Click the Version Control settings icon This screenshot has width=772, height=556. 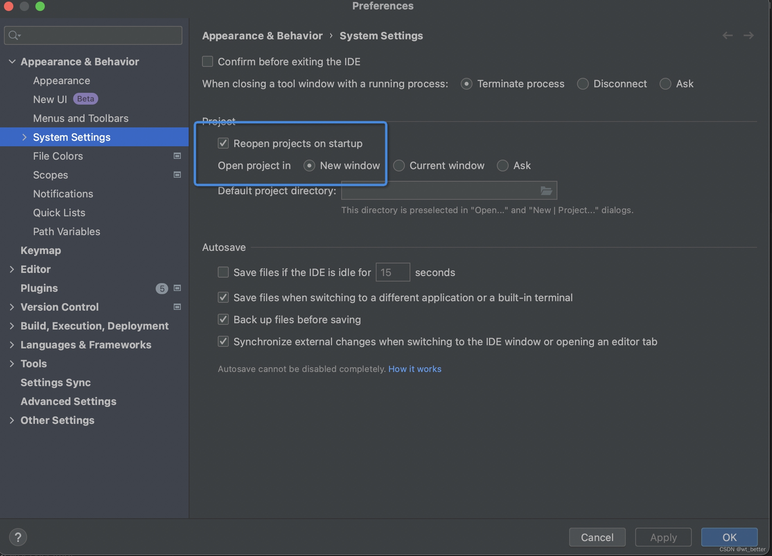point(177,306)
